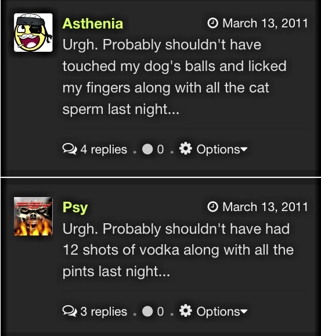Click the clock icon on Asthenia's post
This screenshot has height=336, width=321.
coord(212,23)
